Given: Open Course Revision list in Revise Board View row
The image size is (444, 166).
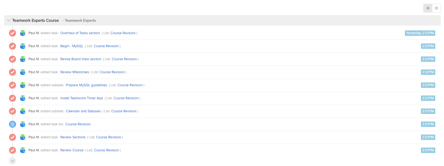Looking at the screenshot, I should [124, 59].
